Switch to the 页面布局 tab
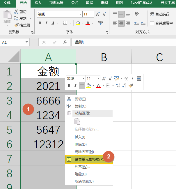 point(56,3)
